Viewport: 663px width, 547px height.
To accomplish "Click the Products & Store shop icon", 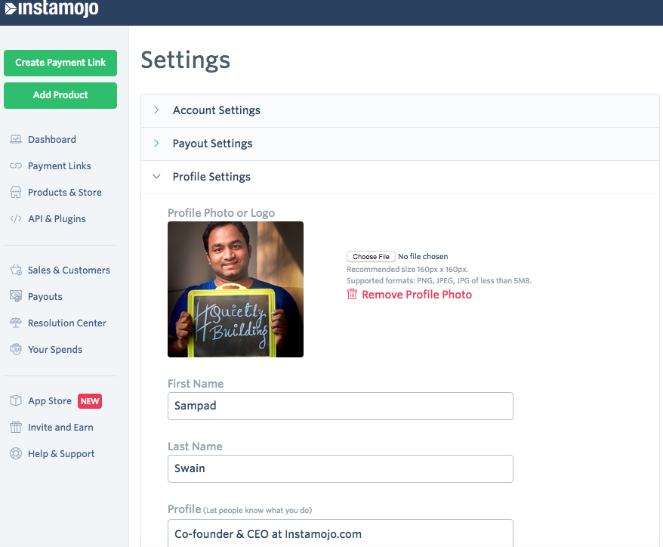I will (15, 193).
